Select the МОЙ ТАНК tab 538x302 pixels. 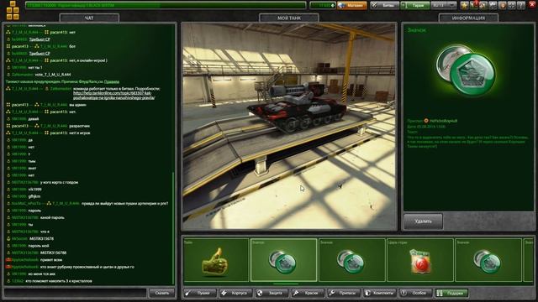289,18
